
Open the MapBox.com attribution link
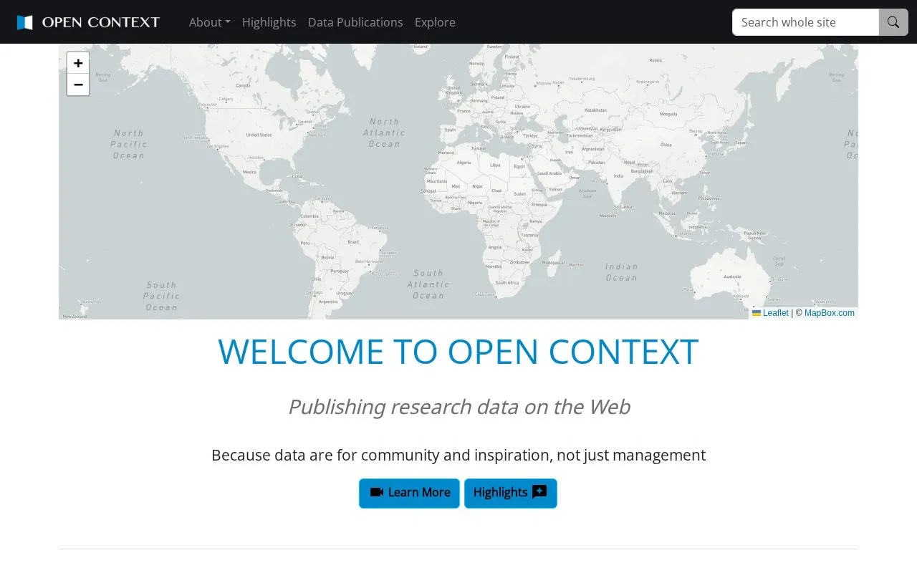pyautogui.click(x=830, y=313)
